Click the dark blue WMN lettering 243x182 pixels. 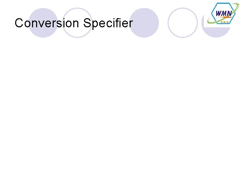(223, 13)
